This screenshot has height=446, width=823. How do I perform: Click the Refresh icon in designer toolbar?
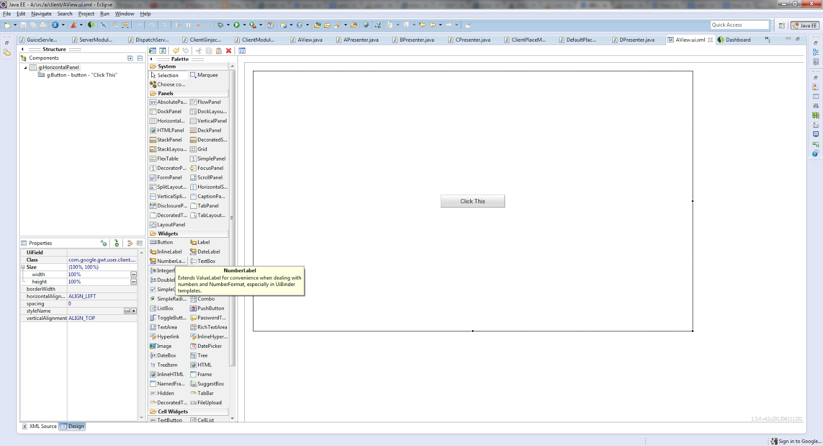[163, 50]
